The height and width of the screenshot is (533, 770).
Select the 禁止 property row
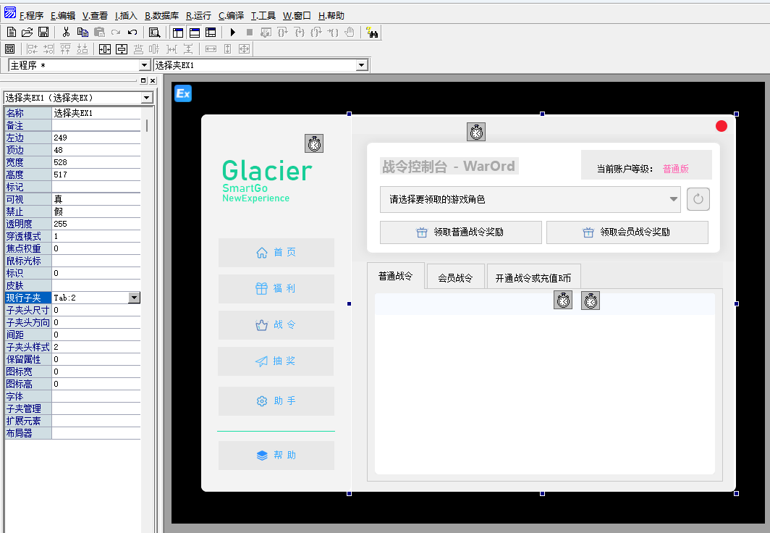point(72,211)
